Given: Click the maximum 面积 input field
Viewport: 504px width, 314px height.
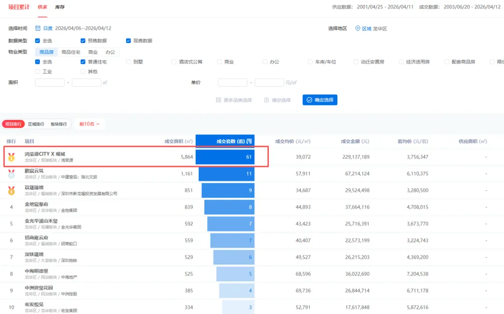Looking at the screenshot, I should click(86, 83).
